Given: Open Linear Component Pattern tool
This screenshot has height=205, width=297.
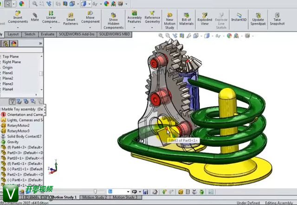Looking at the screenshot, I should 51,17.
